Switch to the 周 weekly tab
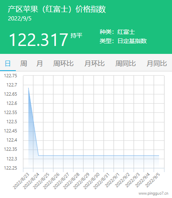Image resolution: width=172 pixels, height=198 pixels. (23, 63)
